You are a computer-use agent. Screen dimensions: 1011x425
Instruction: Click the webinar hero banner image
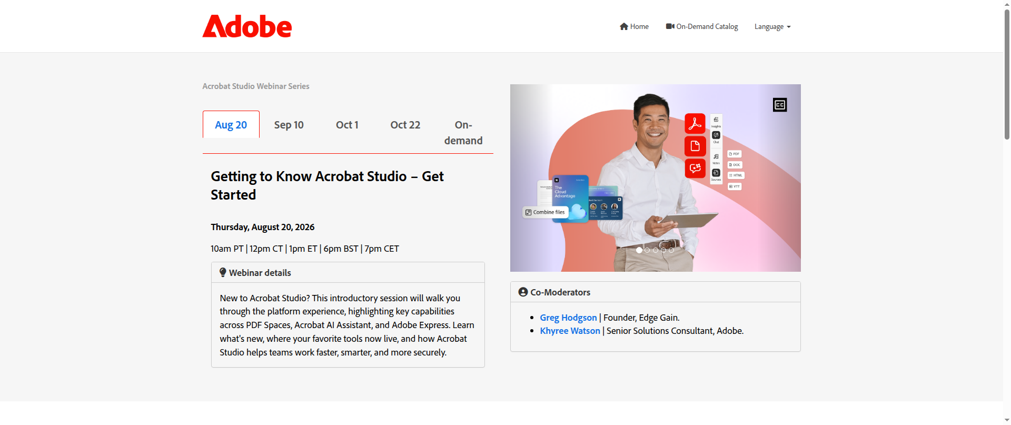coord(655,178)
